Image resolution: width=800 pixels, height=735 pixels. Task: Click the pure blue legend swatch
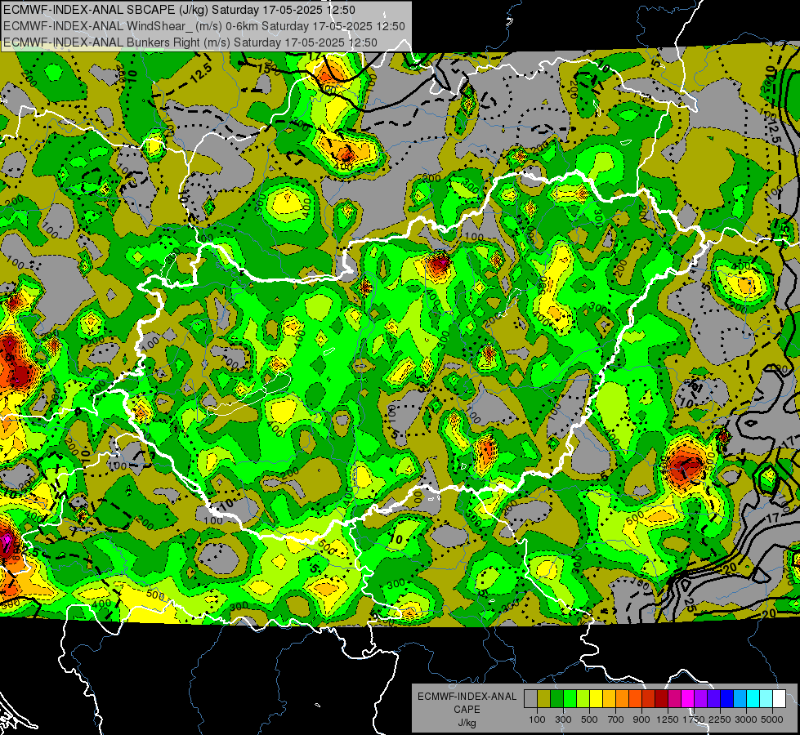pos(727,699)
